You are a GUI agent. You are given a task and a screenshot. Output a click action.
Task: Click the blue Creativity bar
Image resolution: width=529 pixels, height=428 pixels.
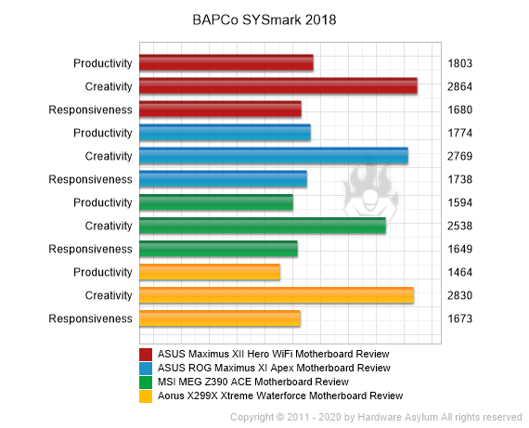(x=274, y=156)
